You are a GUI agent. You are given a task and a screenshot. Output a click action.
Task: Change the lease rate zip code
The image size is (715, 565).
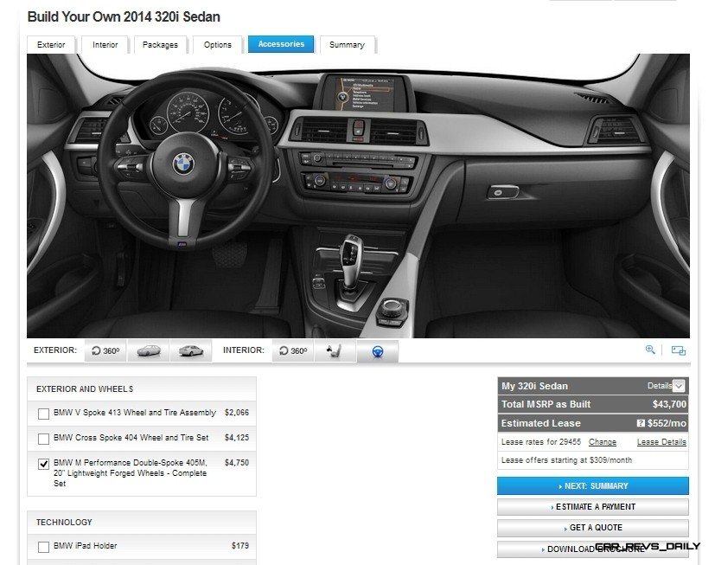[x=603, y=442]
